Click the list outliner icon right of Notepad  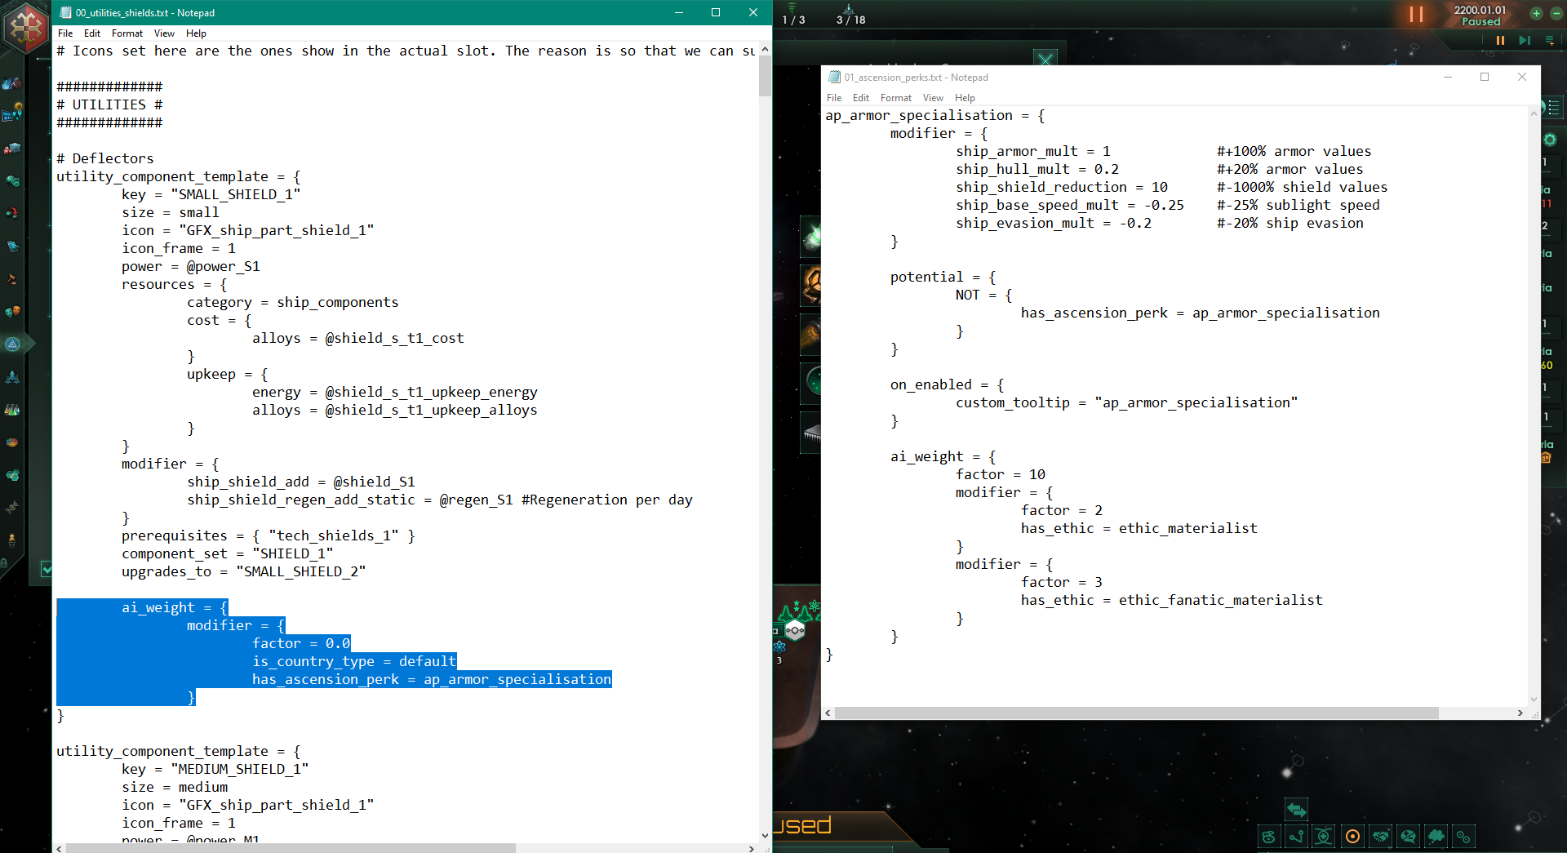[x=1551, y=108]
